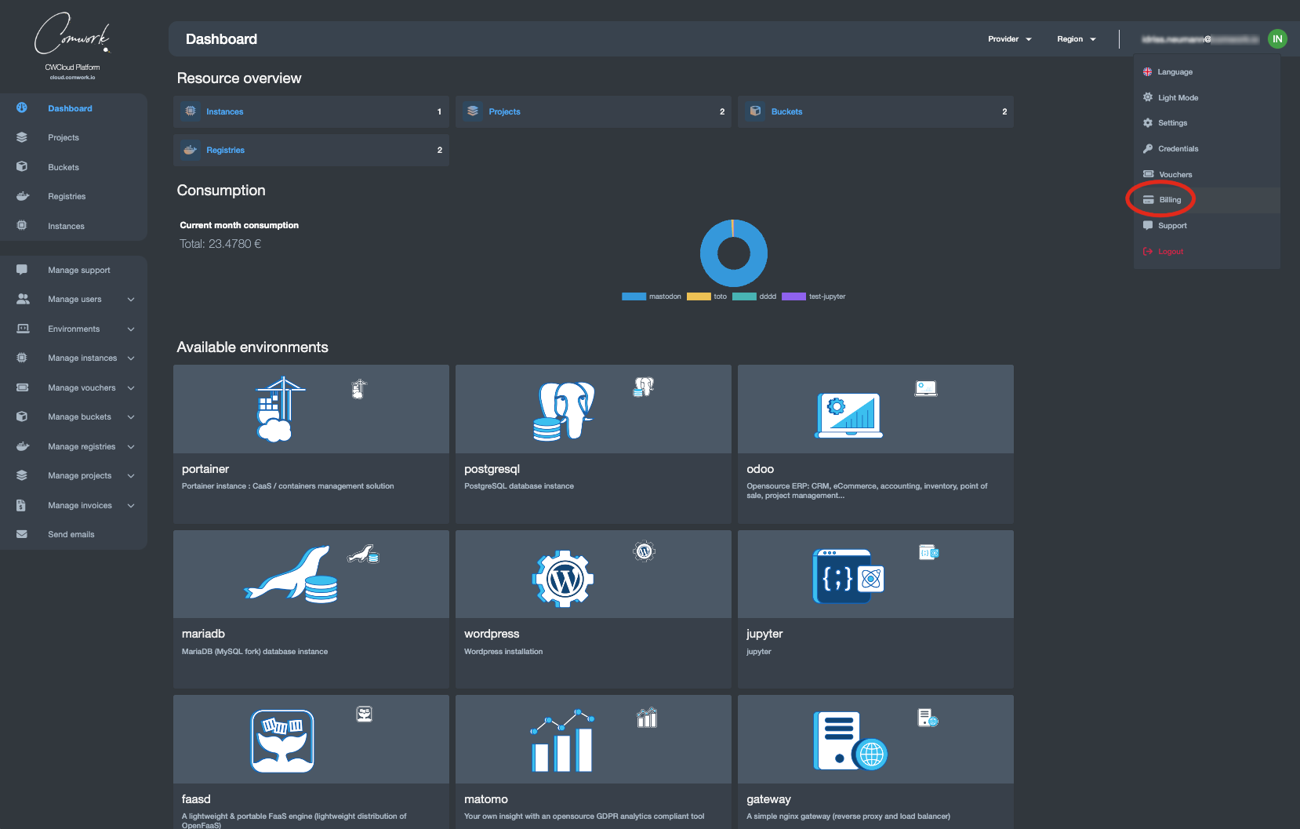Viewport: 1300px width, 829px height.
Task: Select the wordpress gear logo icon
Action: 563,579
